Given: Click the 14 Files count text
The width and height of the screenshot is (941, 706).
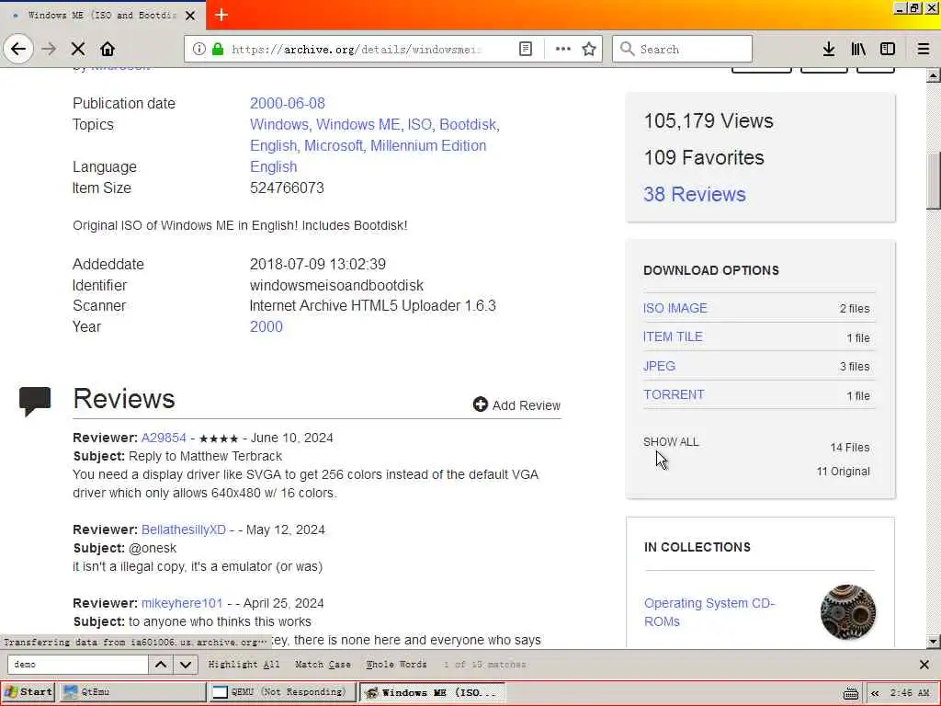Looking at the screenshot, I should click(x=850, y=448).
